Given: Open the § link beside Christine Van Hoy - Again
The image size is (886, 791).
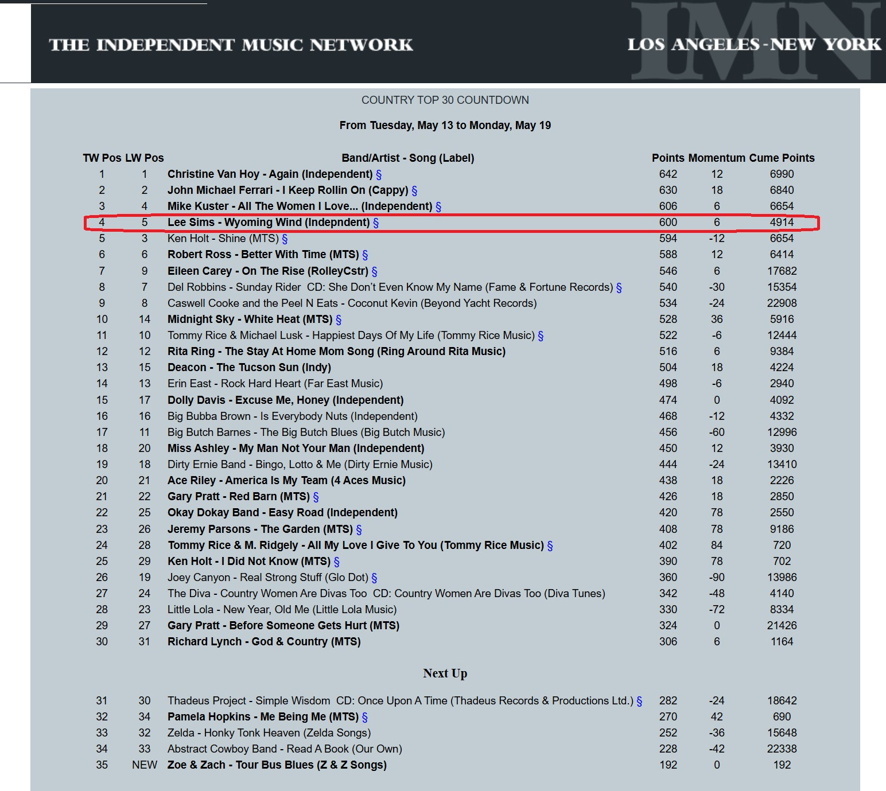Looking at the screenshot, I should click(379, 174).
